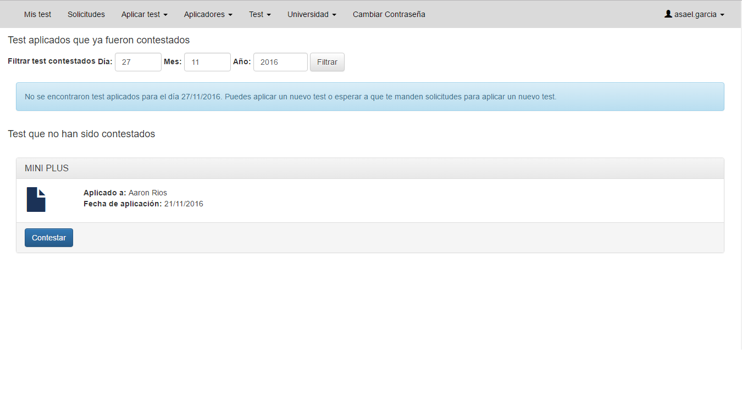Image resolution: width=742 pixels, height=393 pixels.
Task: Click the MINI PLUS panel header
Action: click(x=370, y=169)
